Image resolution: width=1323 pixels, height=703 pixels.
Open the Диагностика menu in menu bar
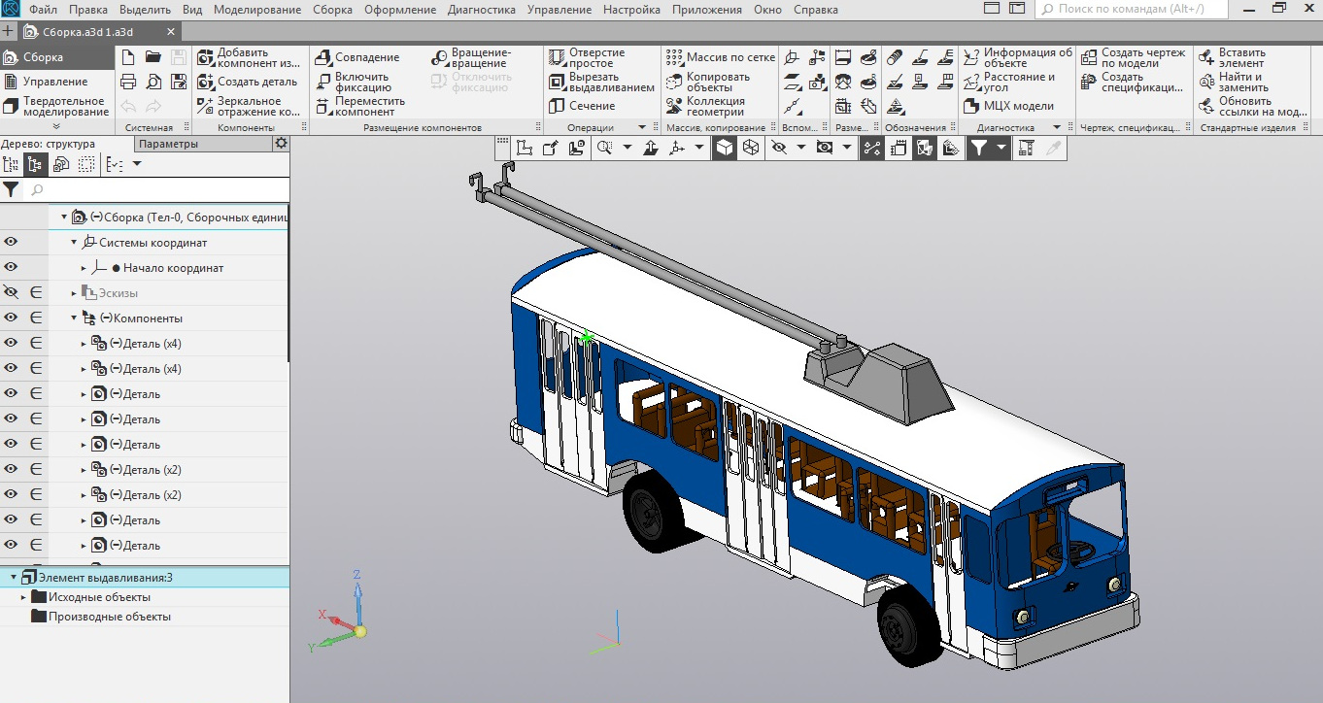pos(482,10)
